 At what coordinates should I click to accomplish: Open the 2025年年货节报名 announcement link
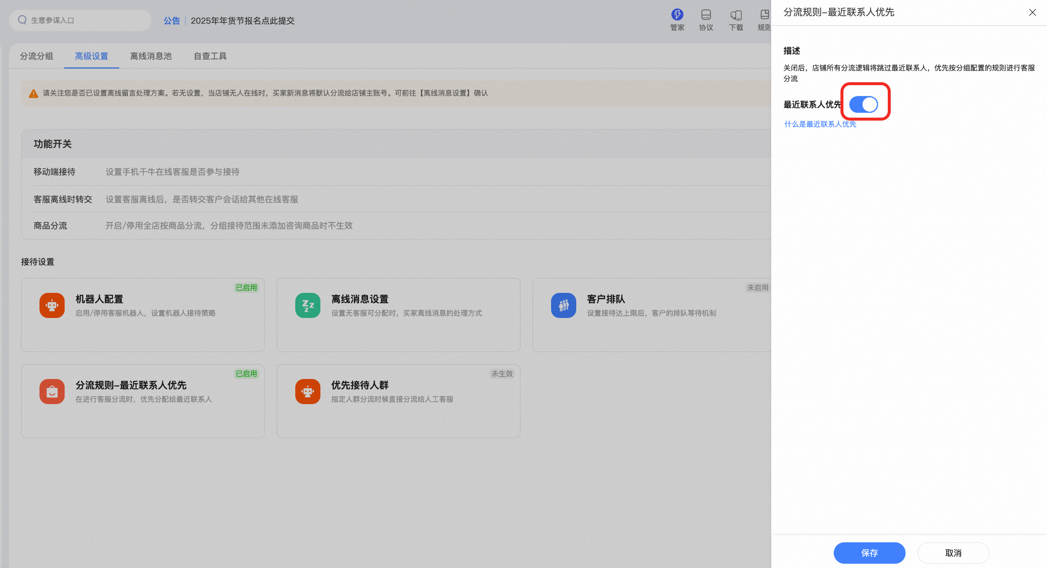pos(243,21)
